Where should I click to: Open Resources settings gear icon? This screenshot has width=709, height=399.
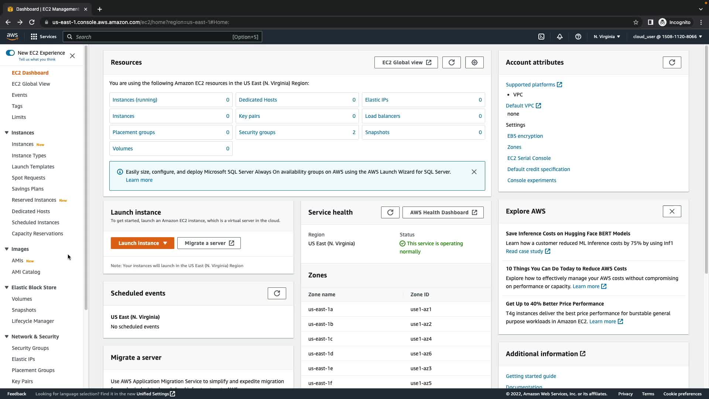475,62
